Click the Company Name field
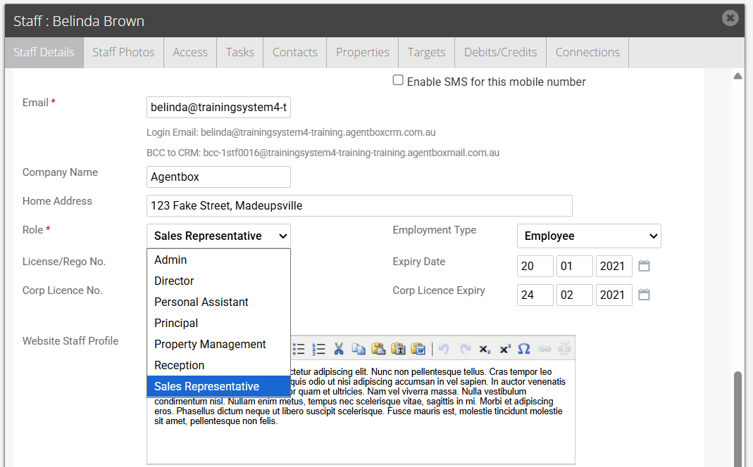Screen dimensions: 753x467 218,177
